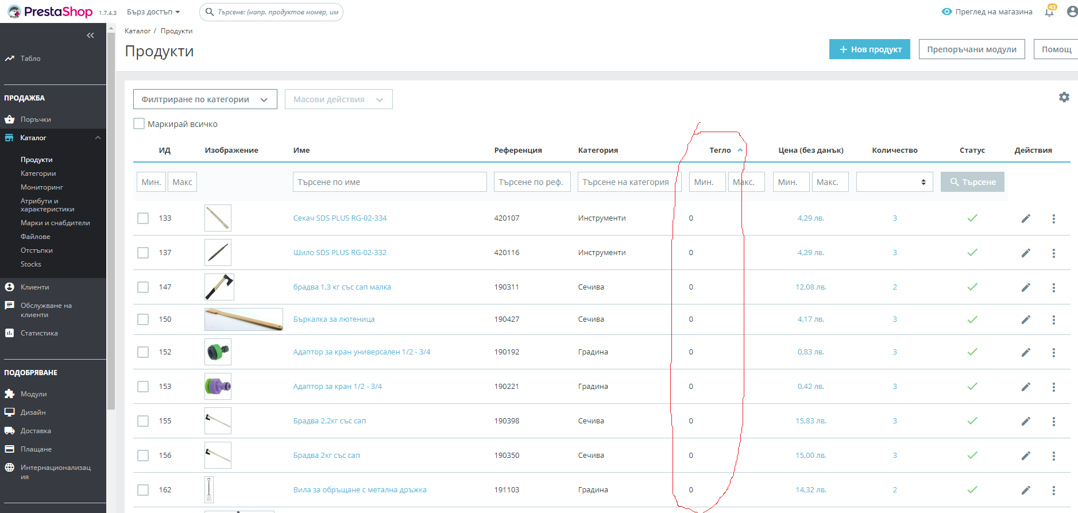This screenshot has width=1078, height=513.
Task: Edit product 133 with pencil icon
Action: pos(1026,218)
